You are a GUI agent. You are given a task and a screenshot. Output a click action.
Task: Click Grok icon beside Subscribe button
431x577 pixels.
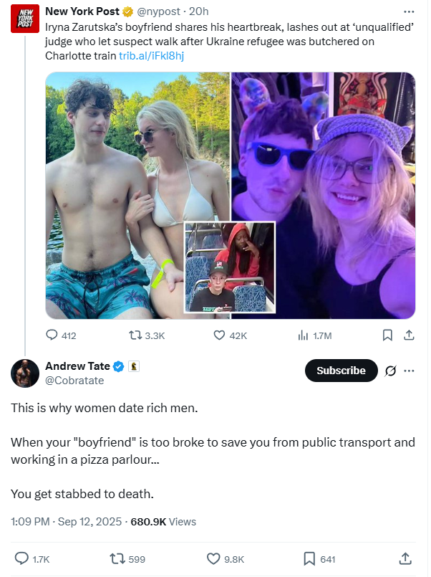390,371
